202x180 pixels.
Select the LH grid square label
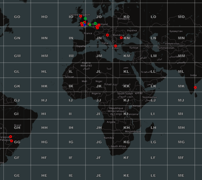[153, 128]
